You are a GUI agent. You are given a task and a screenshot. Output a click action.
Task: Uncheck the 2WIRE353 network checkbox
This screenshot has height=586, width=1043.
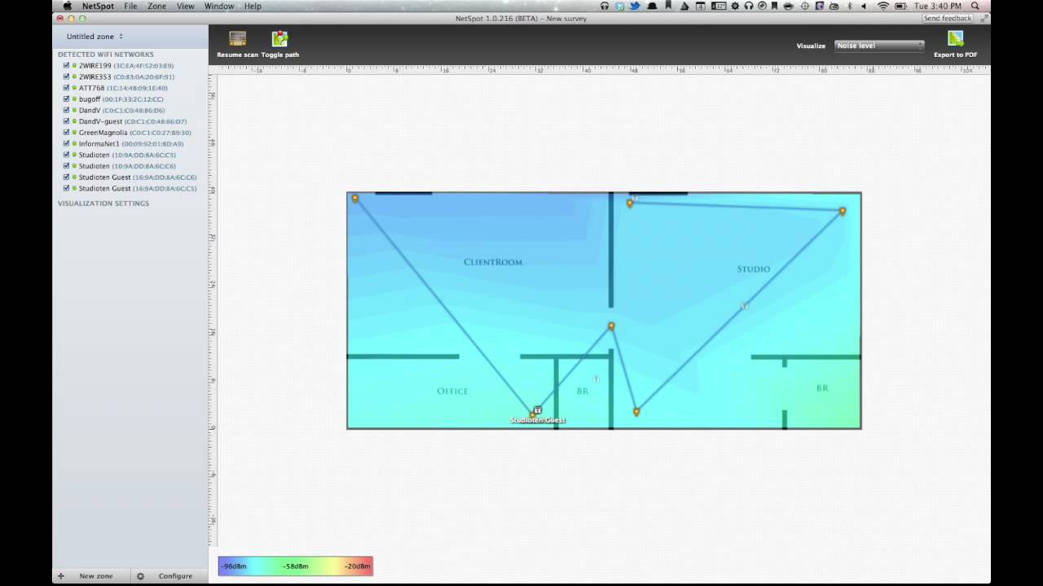click(x=66, y=77)
